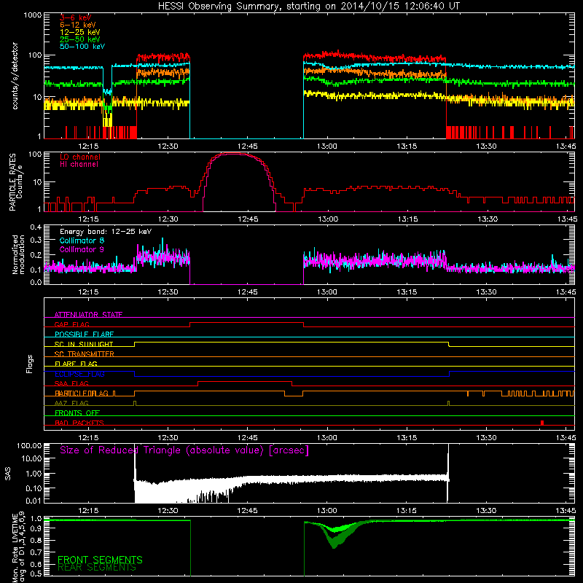Click the ECLIPSE FLAG label
This screenshot has width=583, height=583.
(x=79, y=374)
